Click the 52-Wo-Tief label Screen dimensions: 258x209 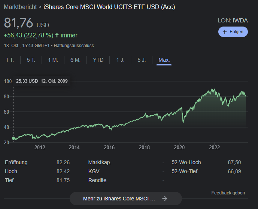pos(185,171)
